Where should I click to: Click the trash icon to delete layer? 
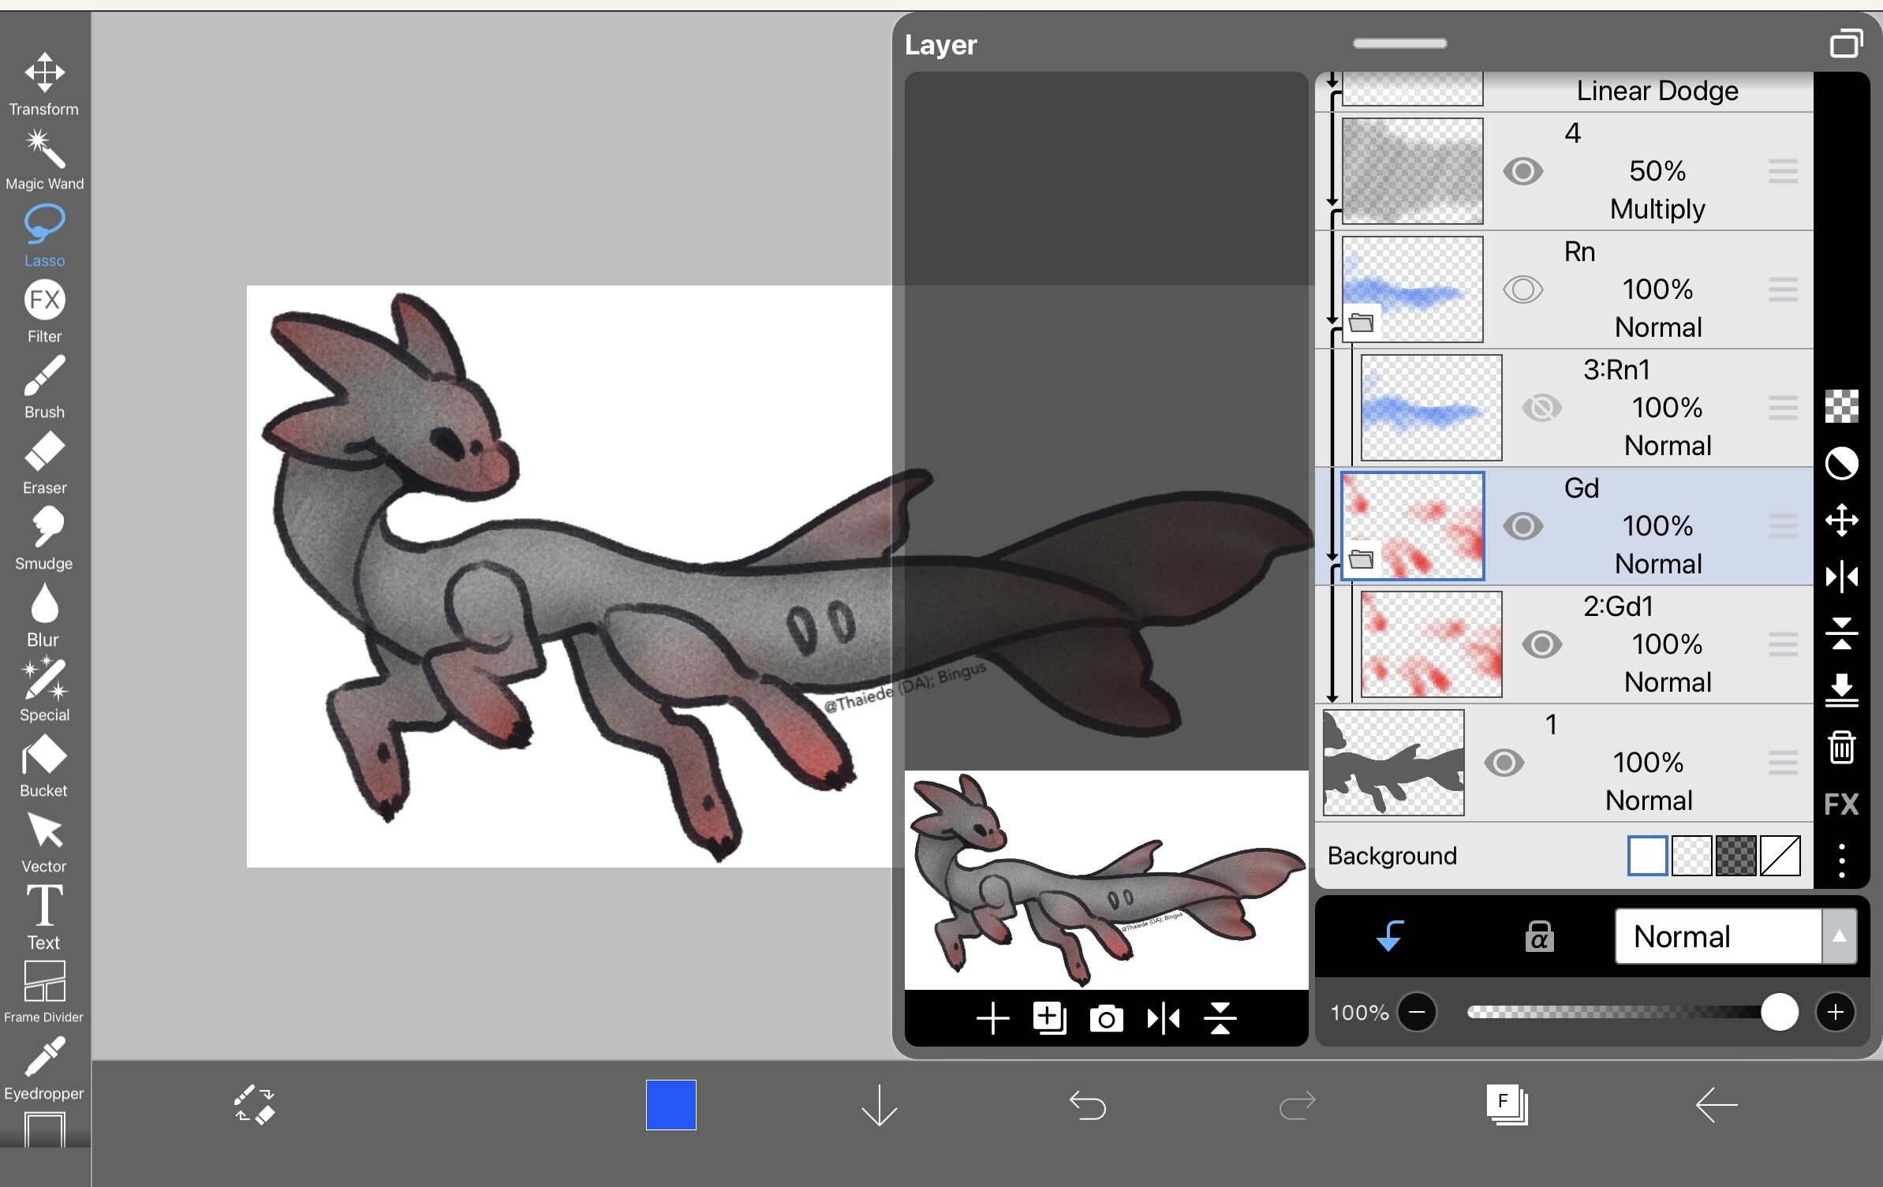(x=1842, y=747)
